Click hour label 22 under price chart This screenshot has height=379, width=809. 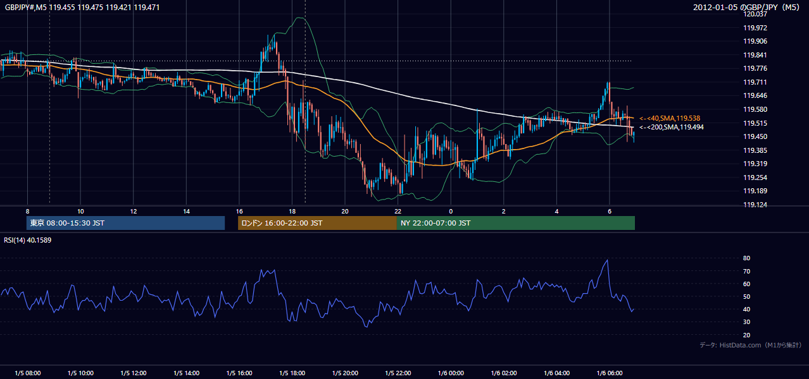coord(398,211)
